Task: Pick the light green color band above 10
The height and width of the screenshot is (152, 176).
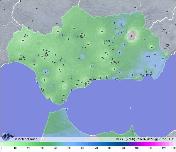Action: pyautogui.click(x=15, y=144)
